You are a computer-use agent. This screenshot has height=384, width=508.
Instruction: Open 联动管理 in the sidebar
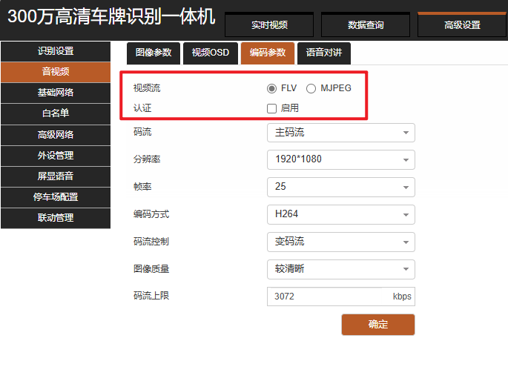tap(56, 218)
